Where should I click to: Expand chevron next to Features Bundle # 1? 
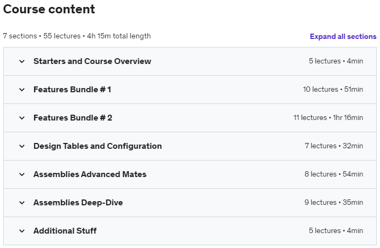22,90
